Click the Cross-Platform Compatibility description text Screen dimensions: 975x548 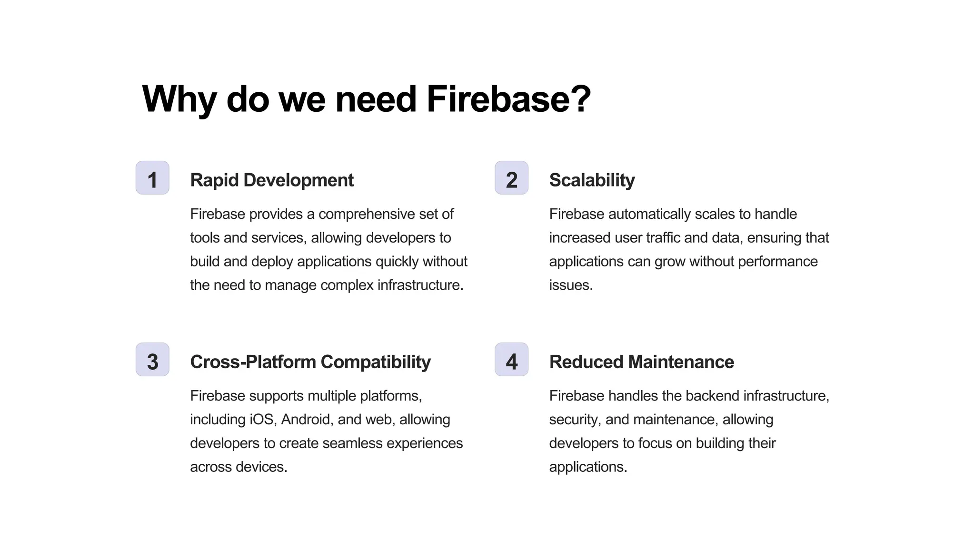pos(326,431)
